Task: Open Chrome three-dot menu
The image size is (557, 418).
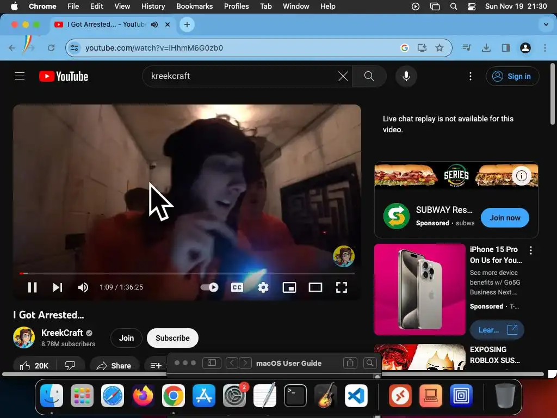Action: point(545,48)
